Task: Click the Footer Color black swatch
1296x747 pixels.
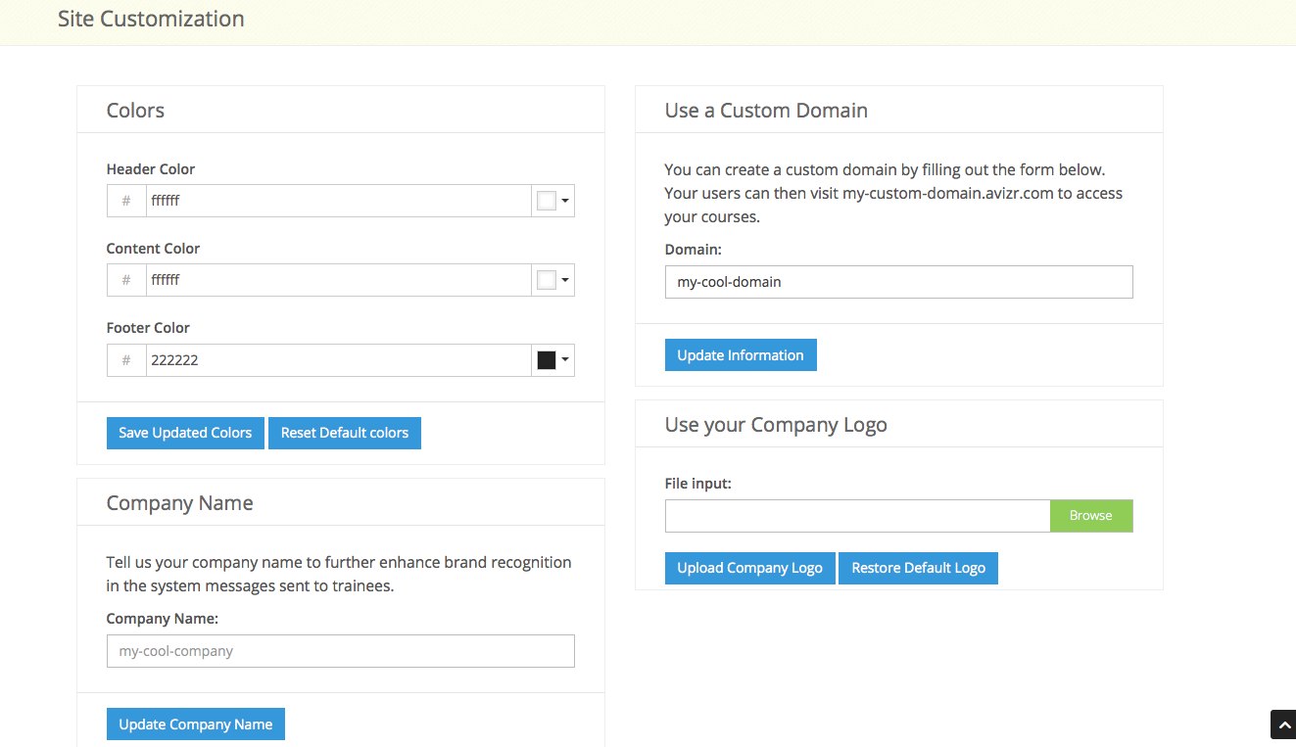Action: 547,360
